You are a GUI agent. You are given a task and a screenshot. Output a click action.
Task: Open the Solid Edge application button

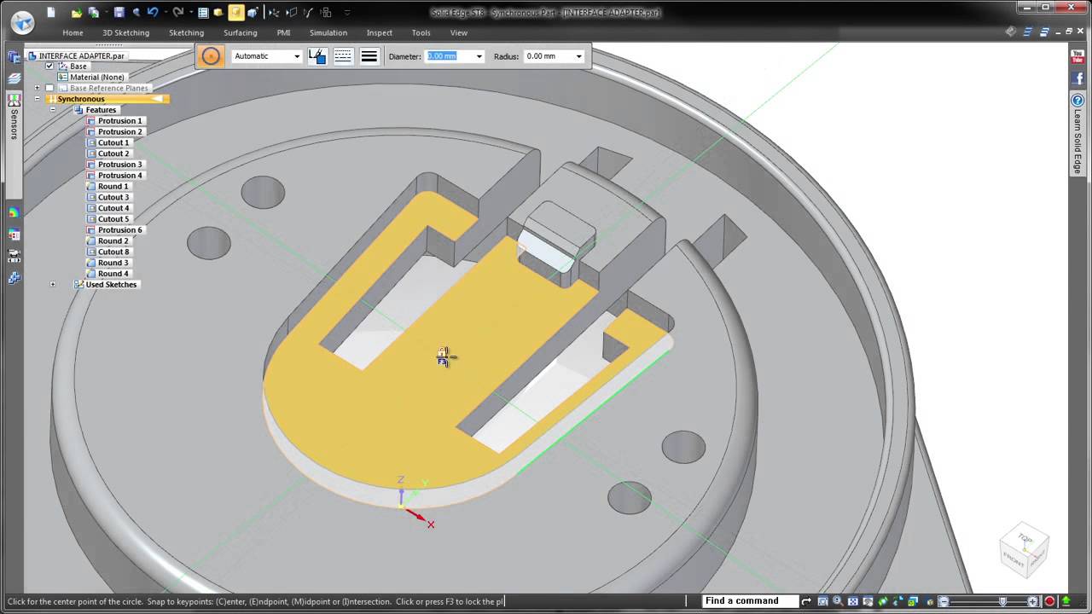click(22, 22)
